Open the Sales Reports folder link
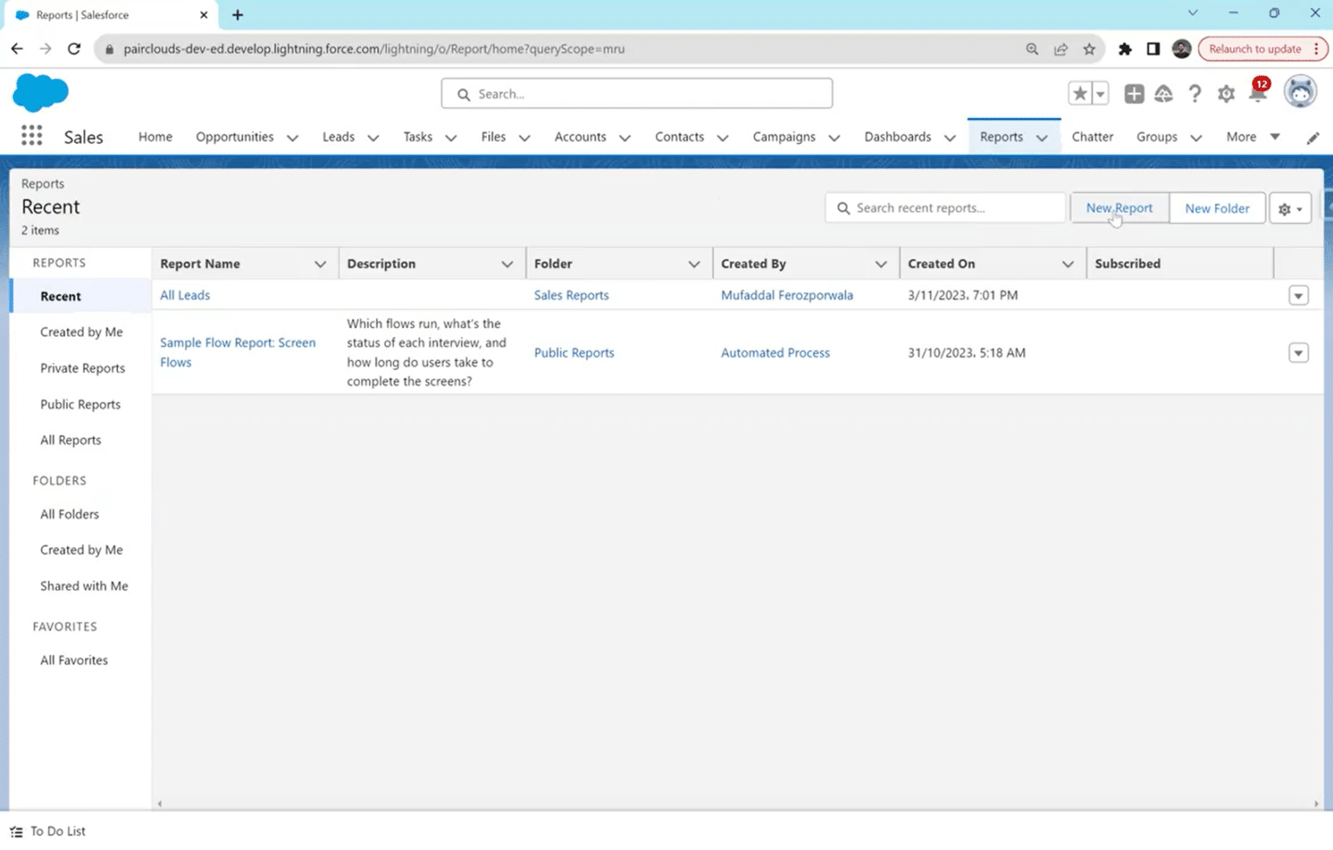 (571, 295)
